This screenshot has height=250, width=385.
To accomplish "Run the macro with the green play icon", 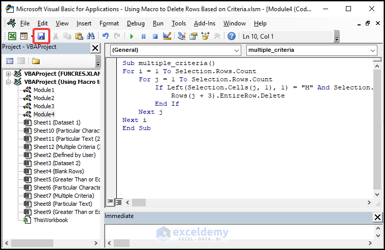I will pos(132,37).
